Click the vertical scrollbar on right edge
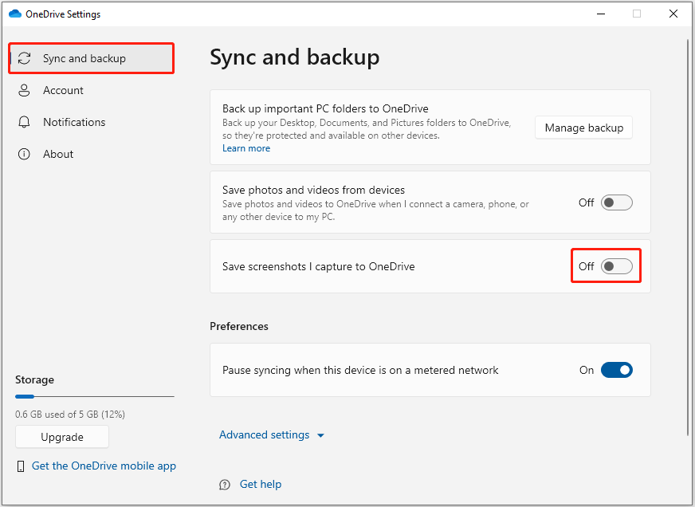This screenshot has width=695, height=507. point(688,237)
